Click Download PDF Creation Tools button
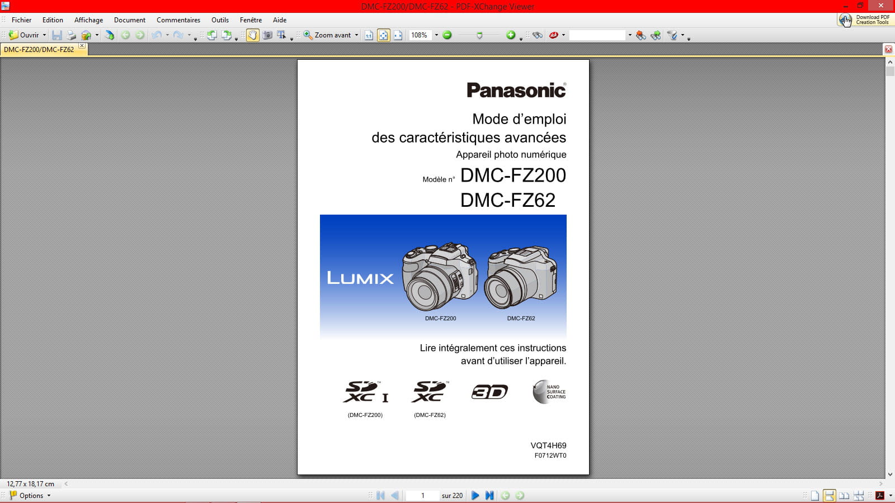Screen dimensions: 895x503 coord(865,20)
